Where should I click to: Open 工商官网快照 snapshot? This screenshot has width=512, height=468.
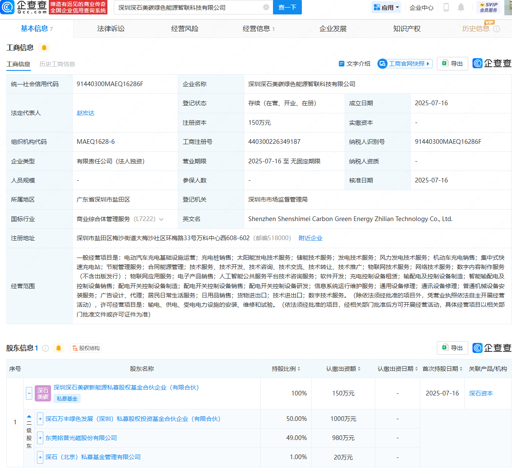pos(405,64)
